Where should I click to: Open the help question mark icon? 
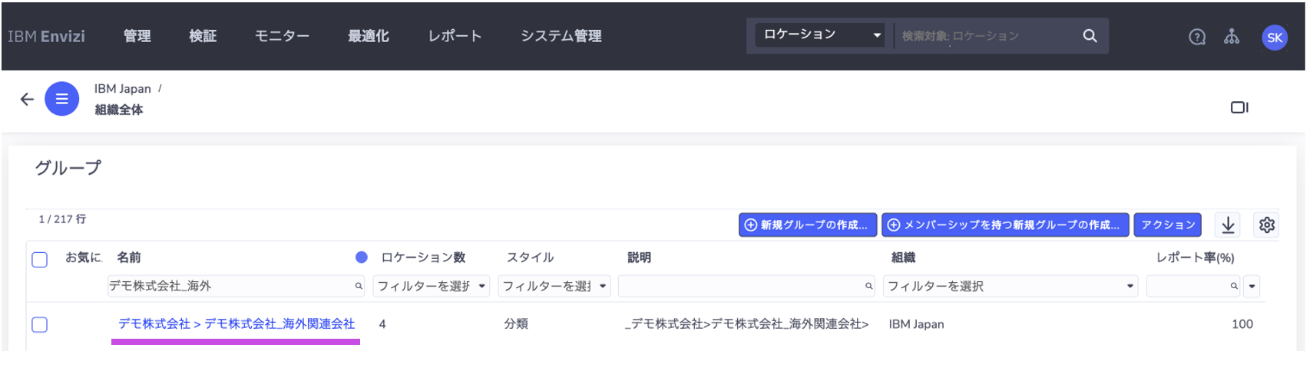pos(1197,37)
